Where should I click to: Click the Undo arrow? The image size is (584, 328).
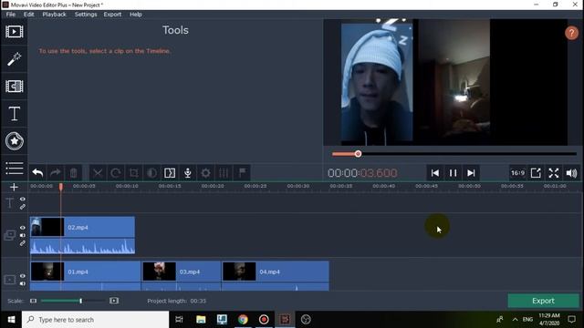(37, 173)
